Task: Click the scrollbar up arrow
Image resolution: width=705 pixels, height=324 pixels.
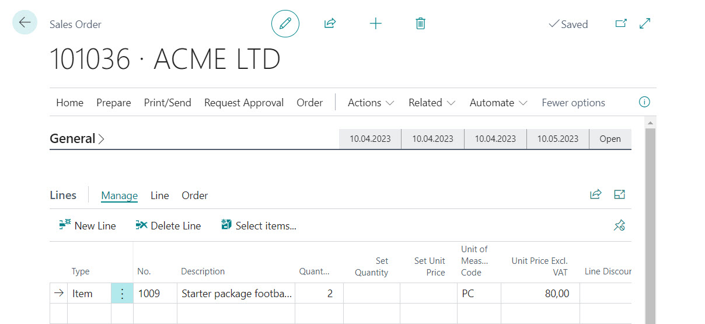Action: pos(650,123)
